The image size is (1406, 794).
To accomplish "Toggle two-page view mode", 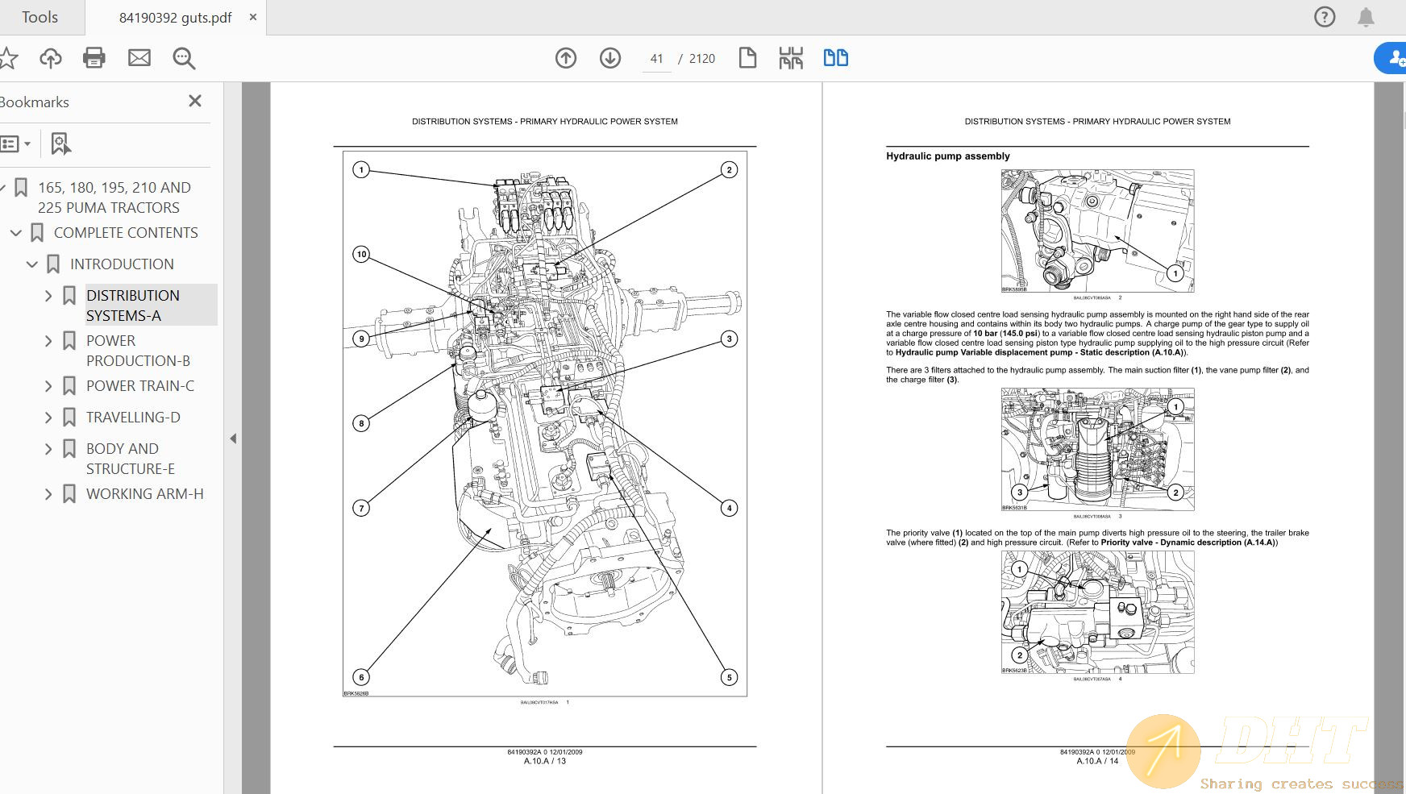I will (x=835, y=58).
